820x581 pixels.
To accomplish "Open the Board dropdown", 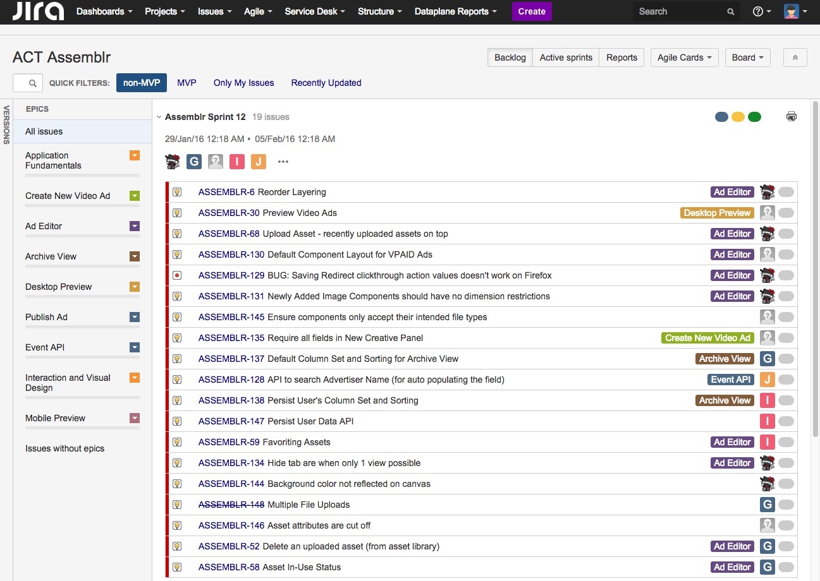I will (747, 57).
